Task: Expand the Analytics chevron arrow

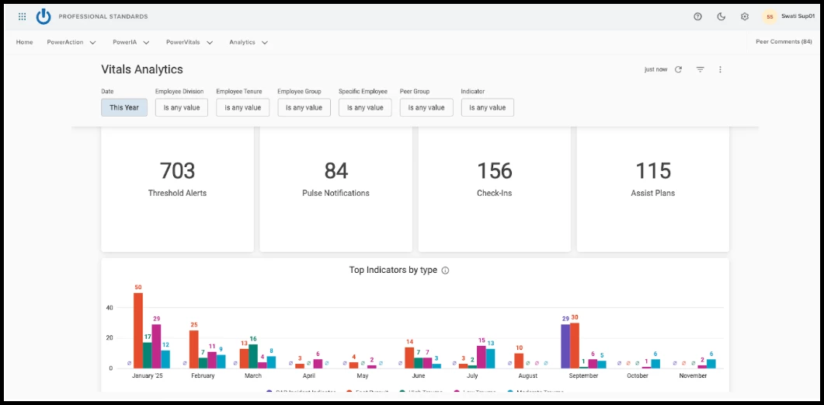Action: (265, 43)
